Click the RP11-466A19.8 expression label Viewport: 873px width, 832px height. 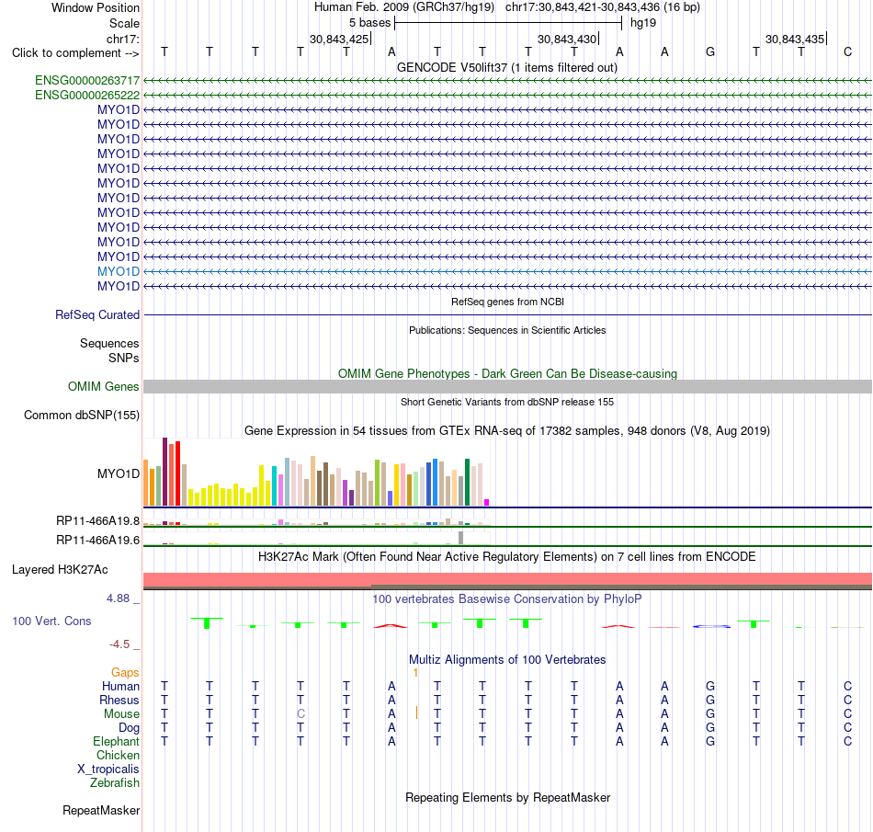click(x=97, y=520)
